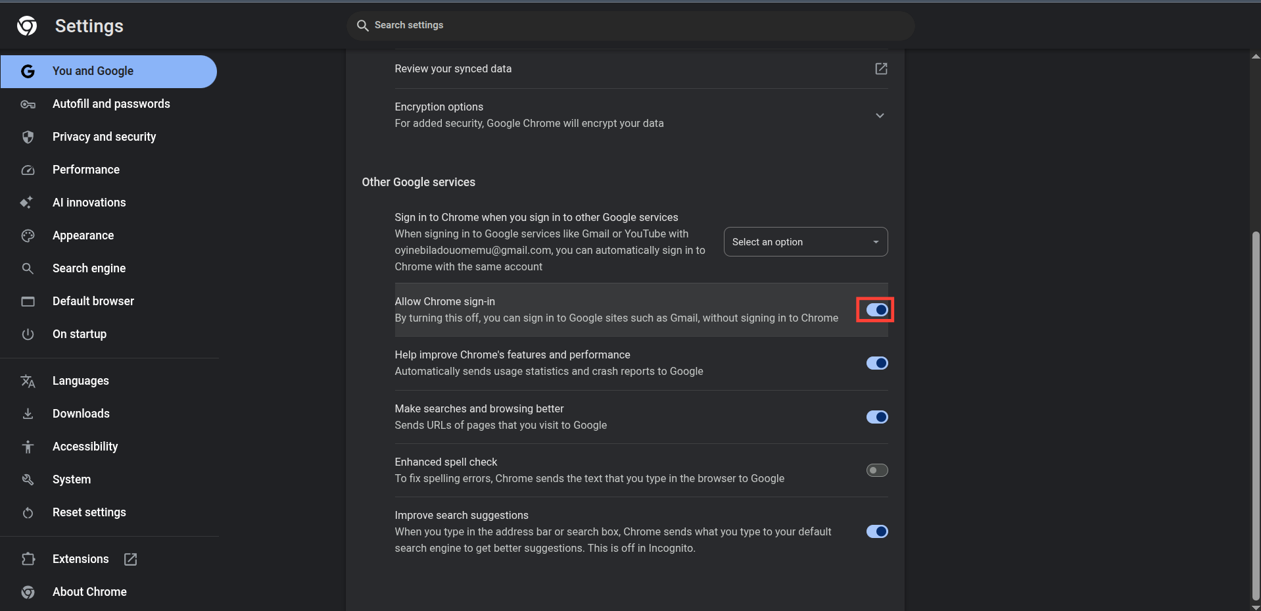The image size is (1261, 611).
Task: Click Reset settings in the sidebar
Action: tap(89, 512)
